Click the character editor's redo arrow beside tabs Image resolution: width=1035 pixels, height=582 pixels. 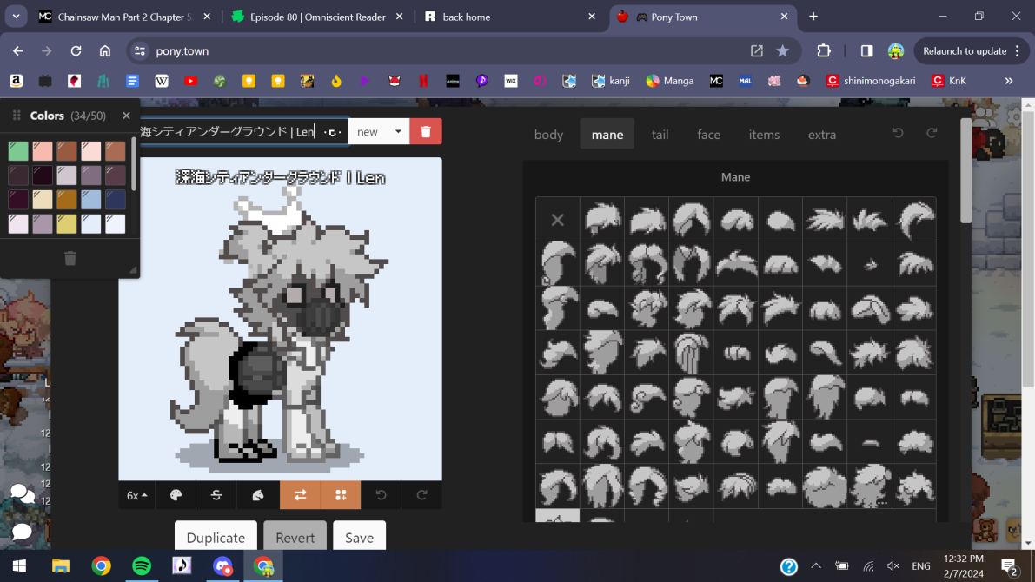pyautogui.click(x=932, y=134)
